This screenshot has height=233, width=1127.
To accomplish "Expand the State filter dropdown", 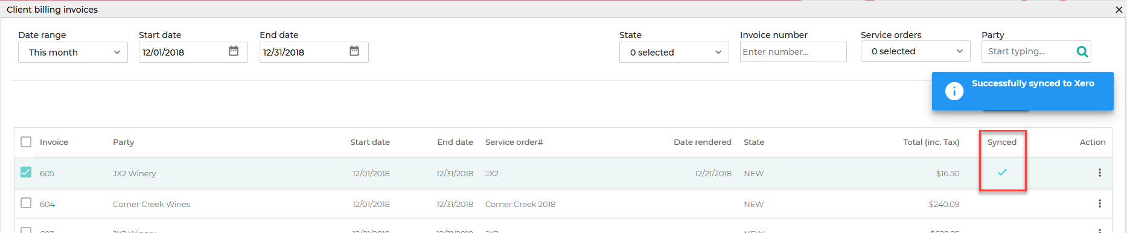I will point(674,53).
